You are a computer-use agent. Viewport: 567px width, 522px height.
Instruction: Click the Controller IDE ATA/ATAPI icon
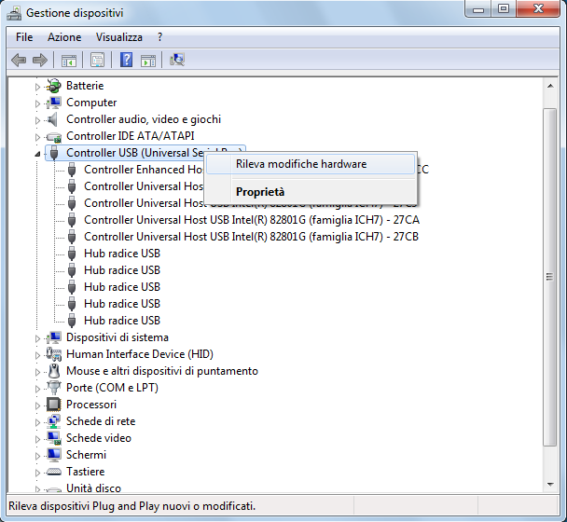click(53, 137)
